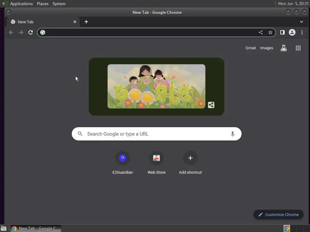The width and height of the screenshot is (310, 232).
Task: Open the Chrome profile avatar
Action: (292, 32)
